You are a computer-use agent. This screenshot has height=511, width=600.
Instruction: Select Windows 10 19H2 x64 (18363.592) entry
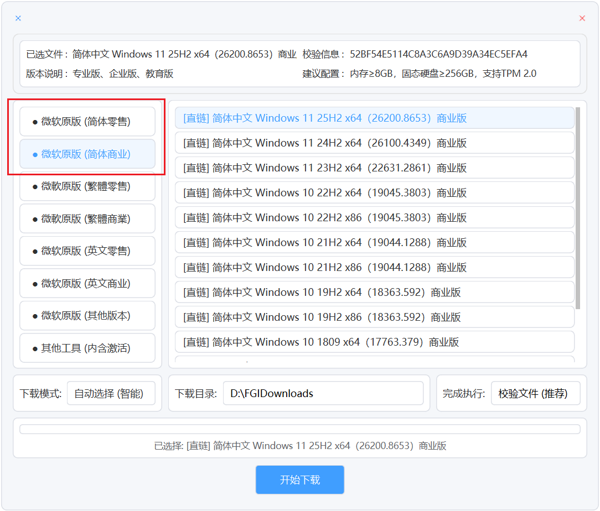375,292
